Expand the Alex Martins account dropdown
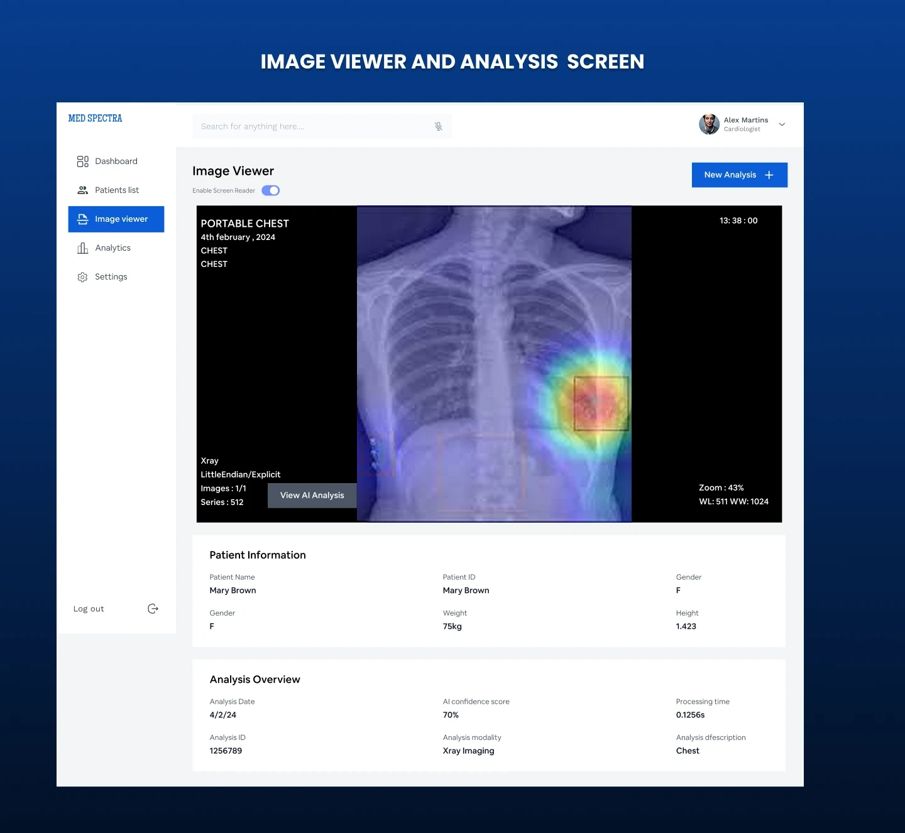Viewport: 905px width, 833px height. pos(782,124)
